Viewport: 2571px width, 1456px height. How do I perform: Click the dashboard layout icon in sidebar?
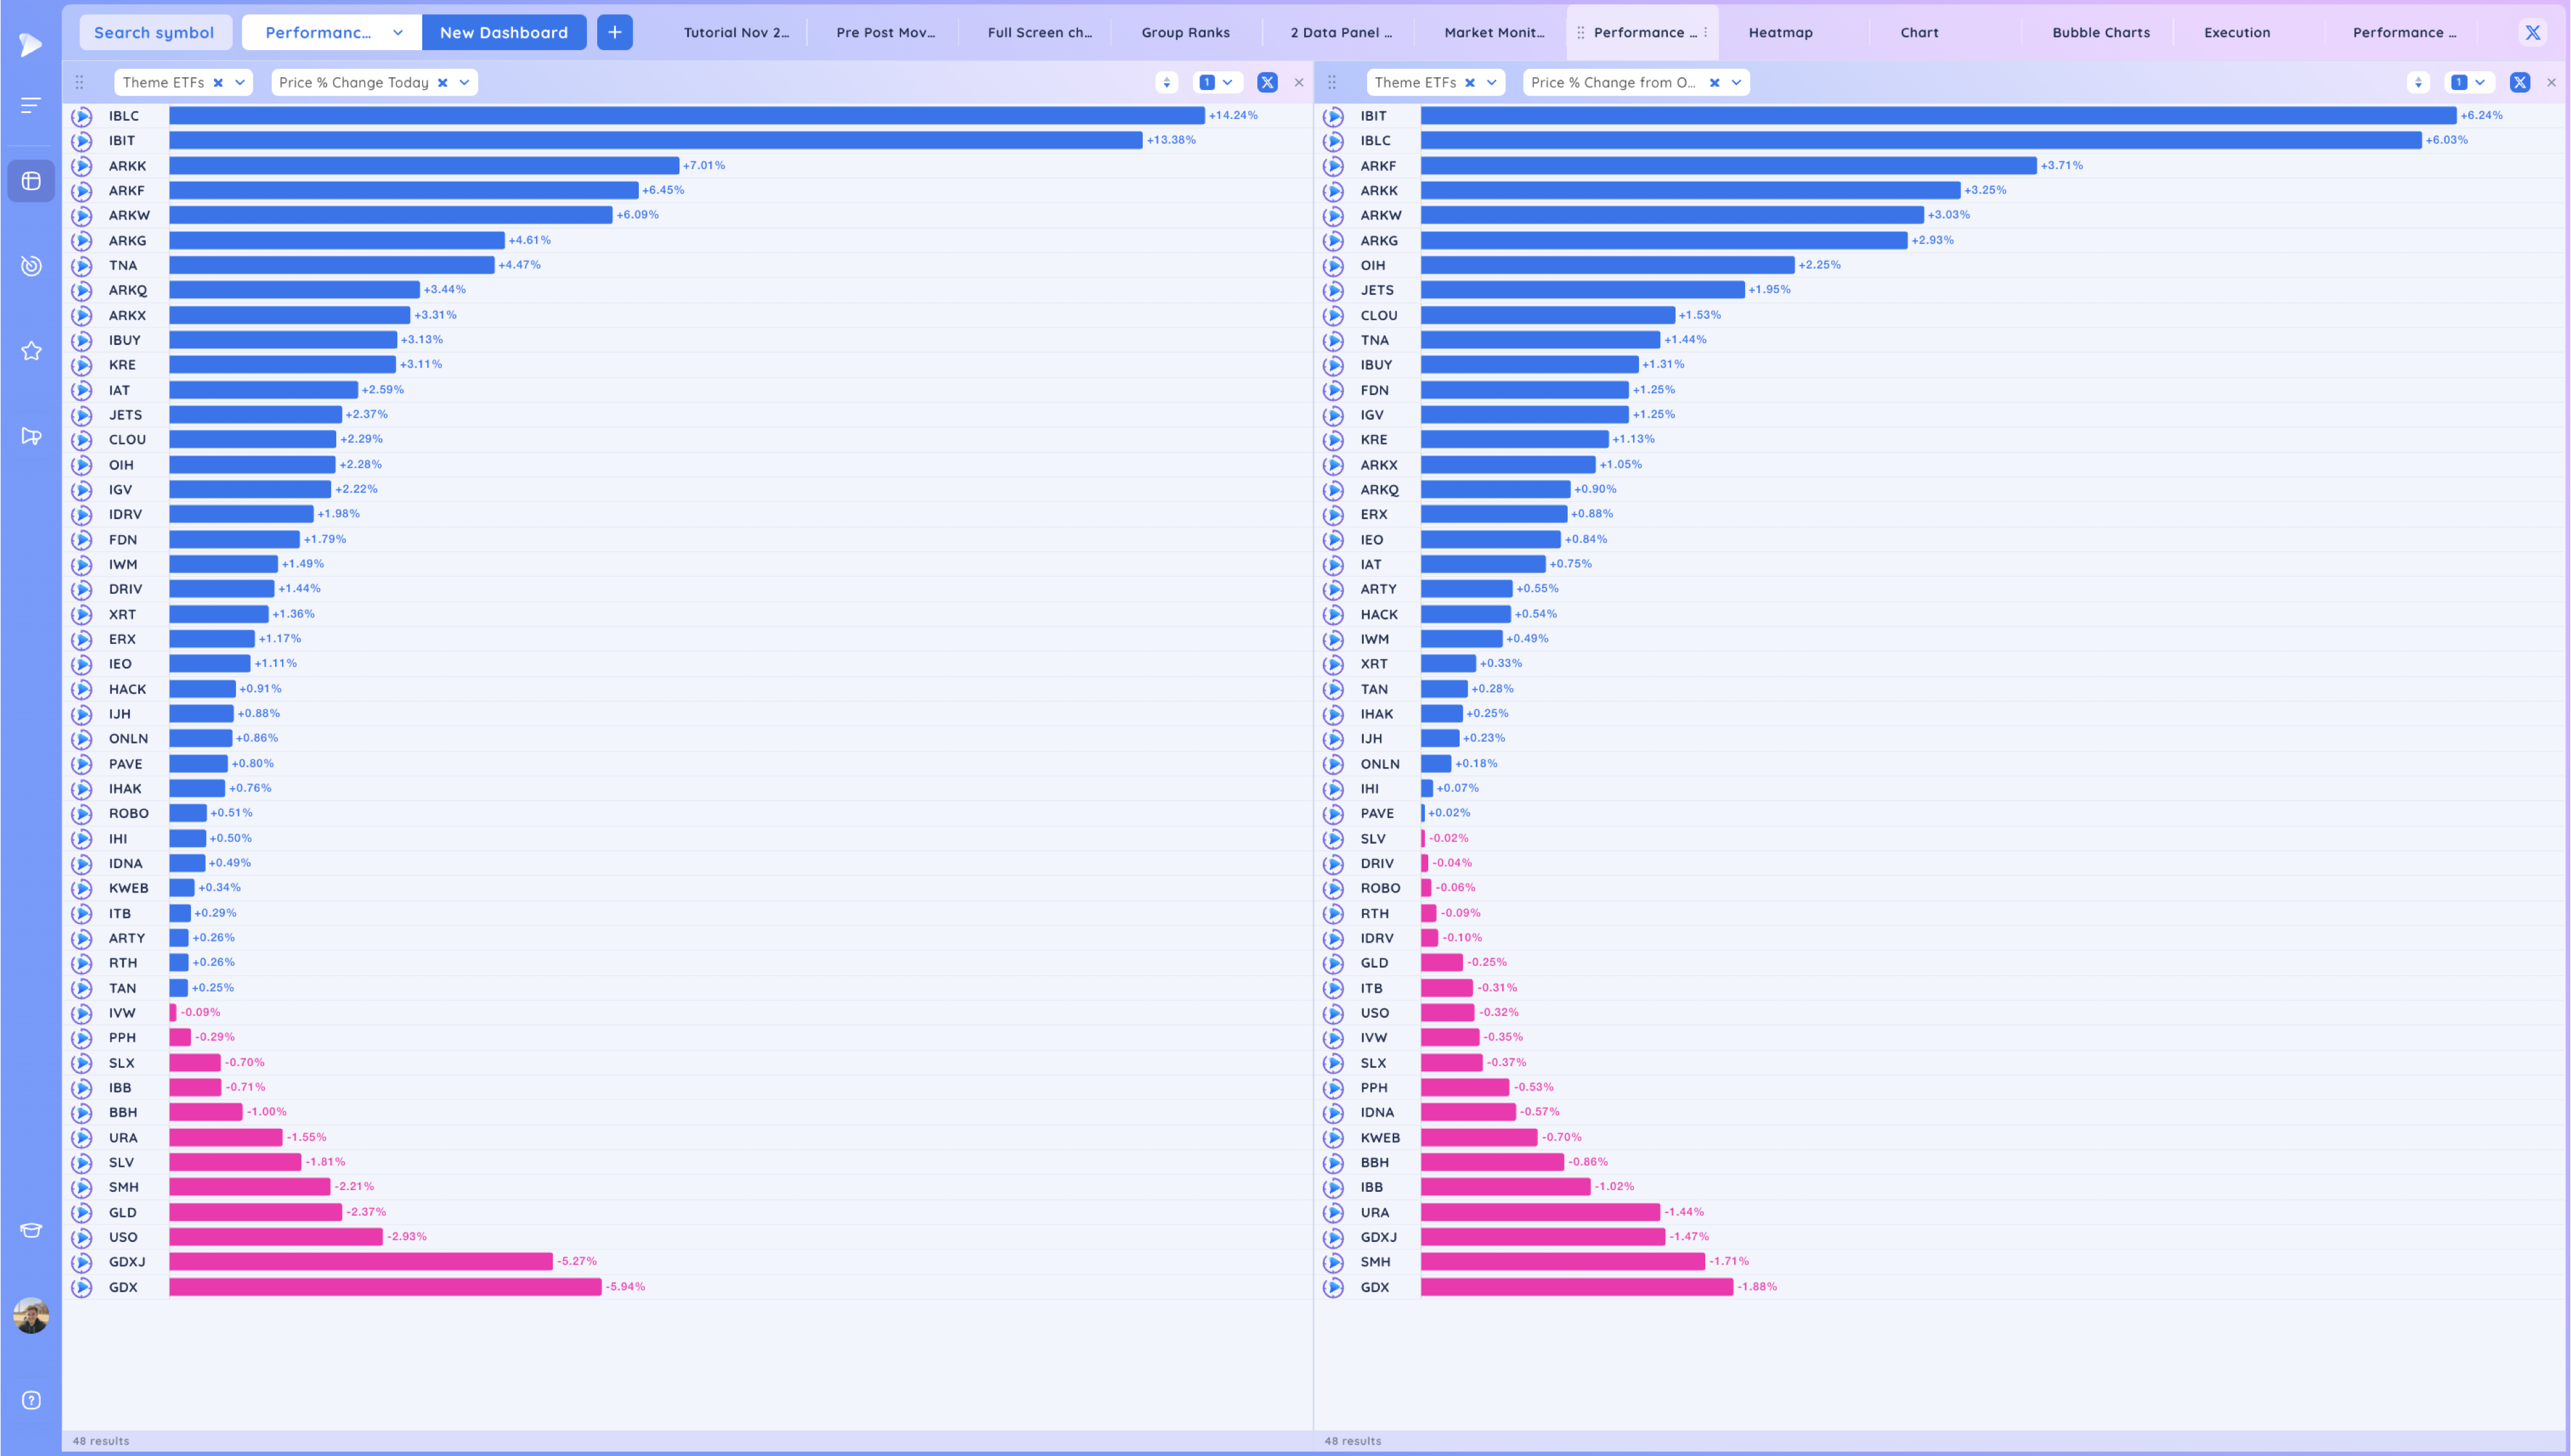click(31, 181)
